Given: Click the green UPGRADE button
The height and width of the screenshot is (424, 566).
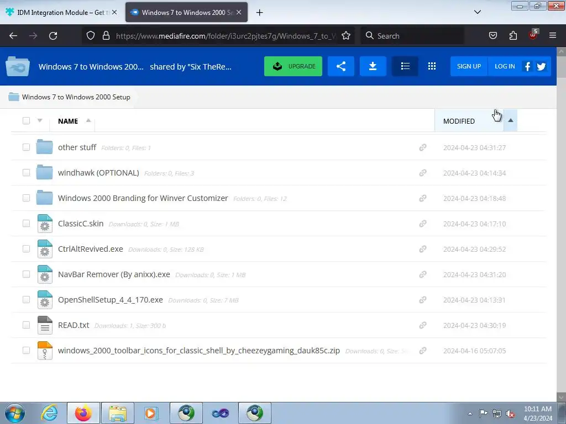Looking at the screenshot, I should tap(293, 66).
